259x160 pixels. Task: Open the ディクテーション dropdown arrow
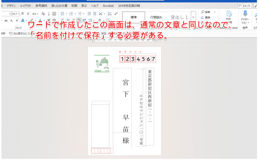[x=248, y=23]
